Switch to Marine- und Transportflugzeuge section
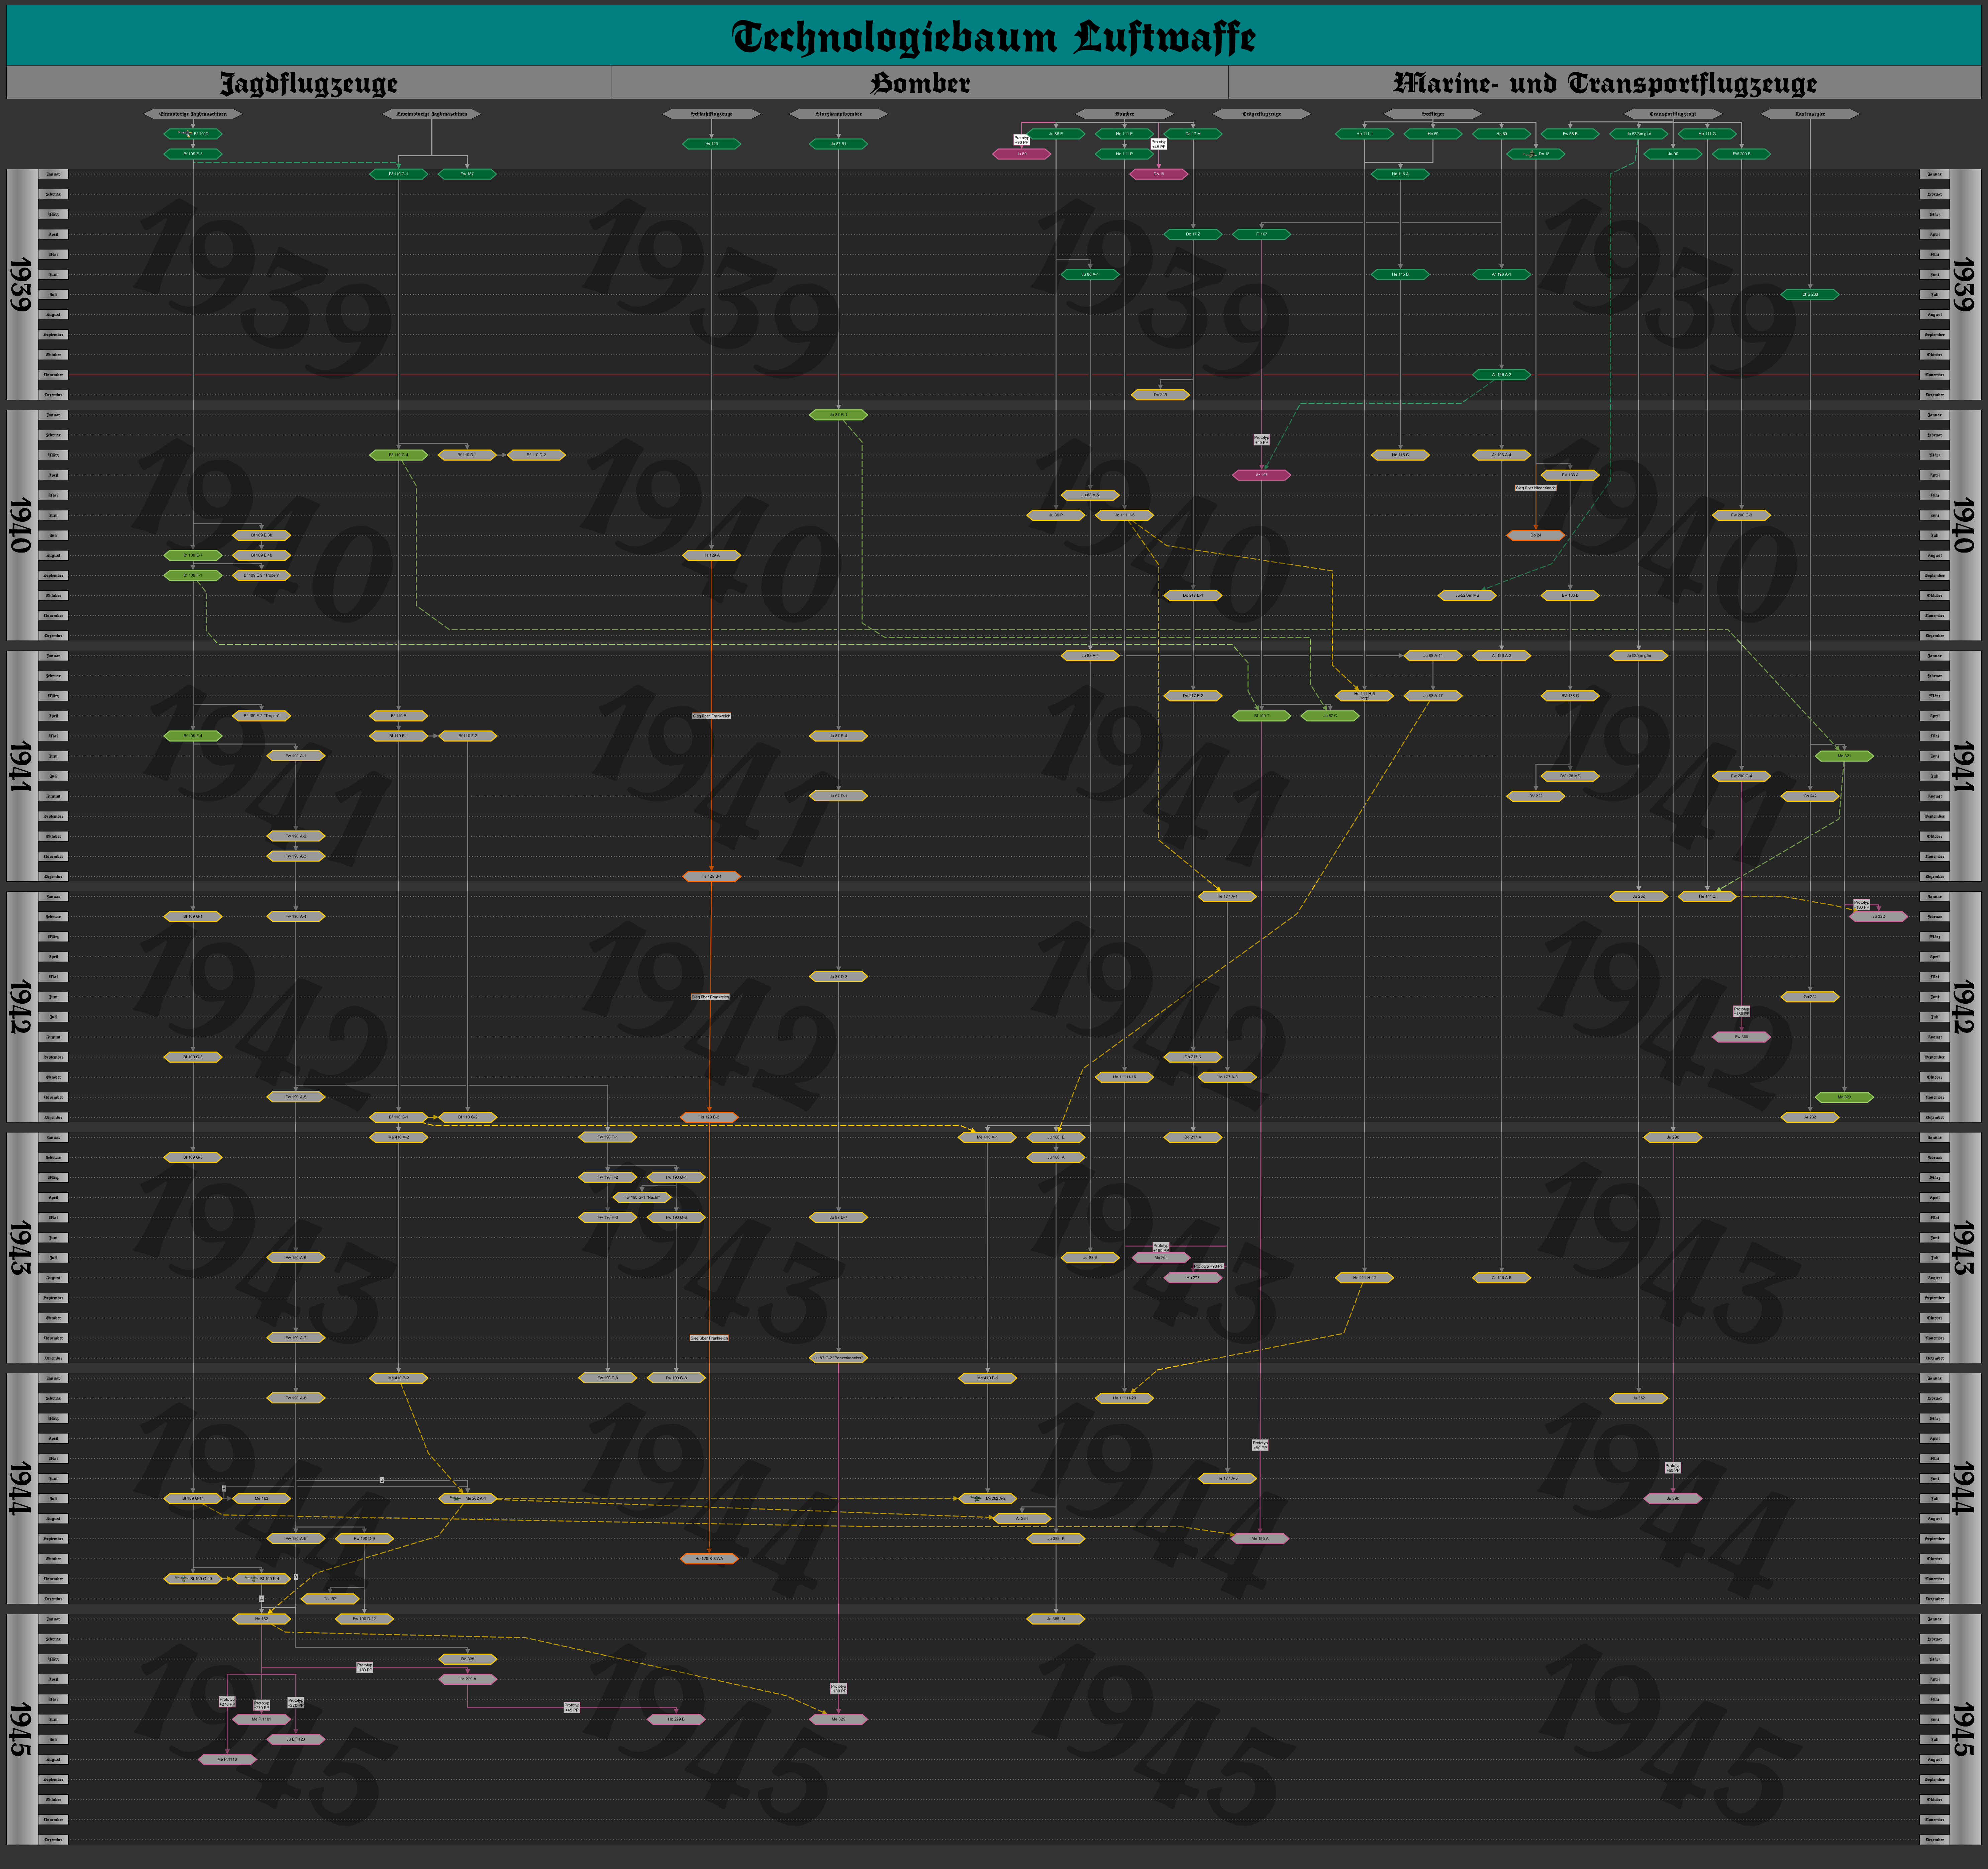Image resolution: width=1988 pixels, height=1869 pixels. coord(1604,83)
